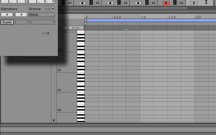Click the circled down-arrow below the note ruler
This screenshot has width=216, height=135.
tap(54, 120)
